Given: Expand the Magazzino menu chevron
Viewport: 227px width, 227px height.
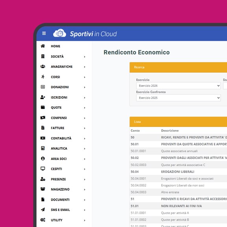Looking at the screenshot, I should pyautogui.click(x=85, y=190).
